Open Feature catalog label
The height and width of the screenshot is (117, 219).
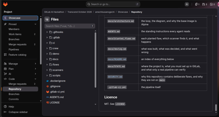(x=17, y=55)
